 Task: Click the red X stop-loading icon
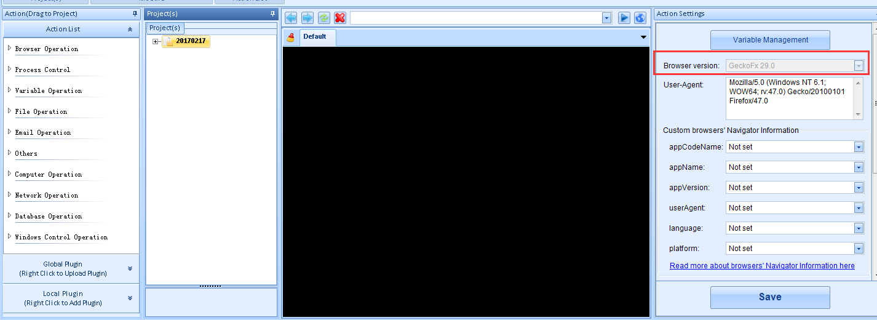click(x=339, y=18)
